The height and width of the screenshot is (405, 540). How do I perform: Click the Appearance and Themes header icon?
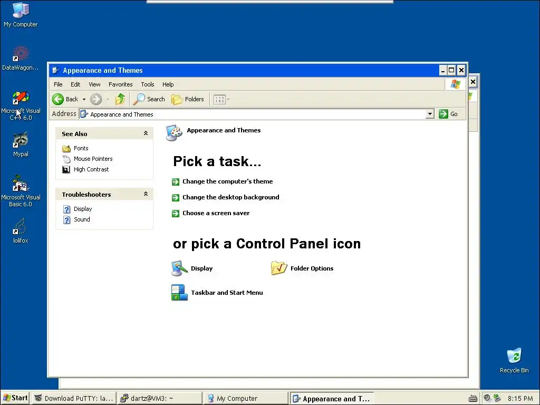pyautogui.click(x=174, y=133)
